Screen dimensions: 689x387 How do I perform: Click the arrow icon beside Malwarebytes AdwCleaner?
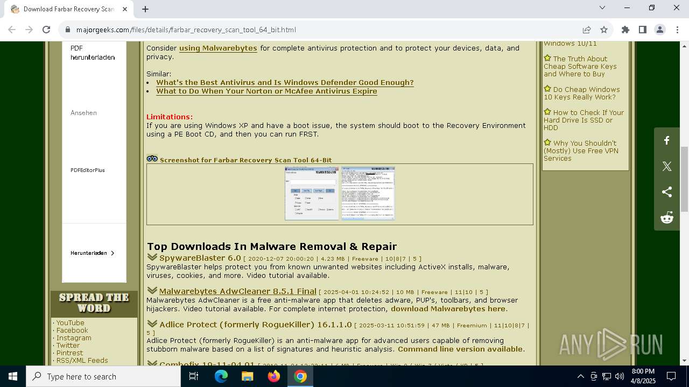coord(152,290)
